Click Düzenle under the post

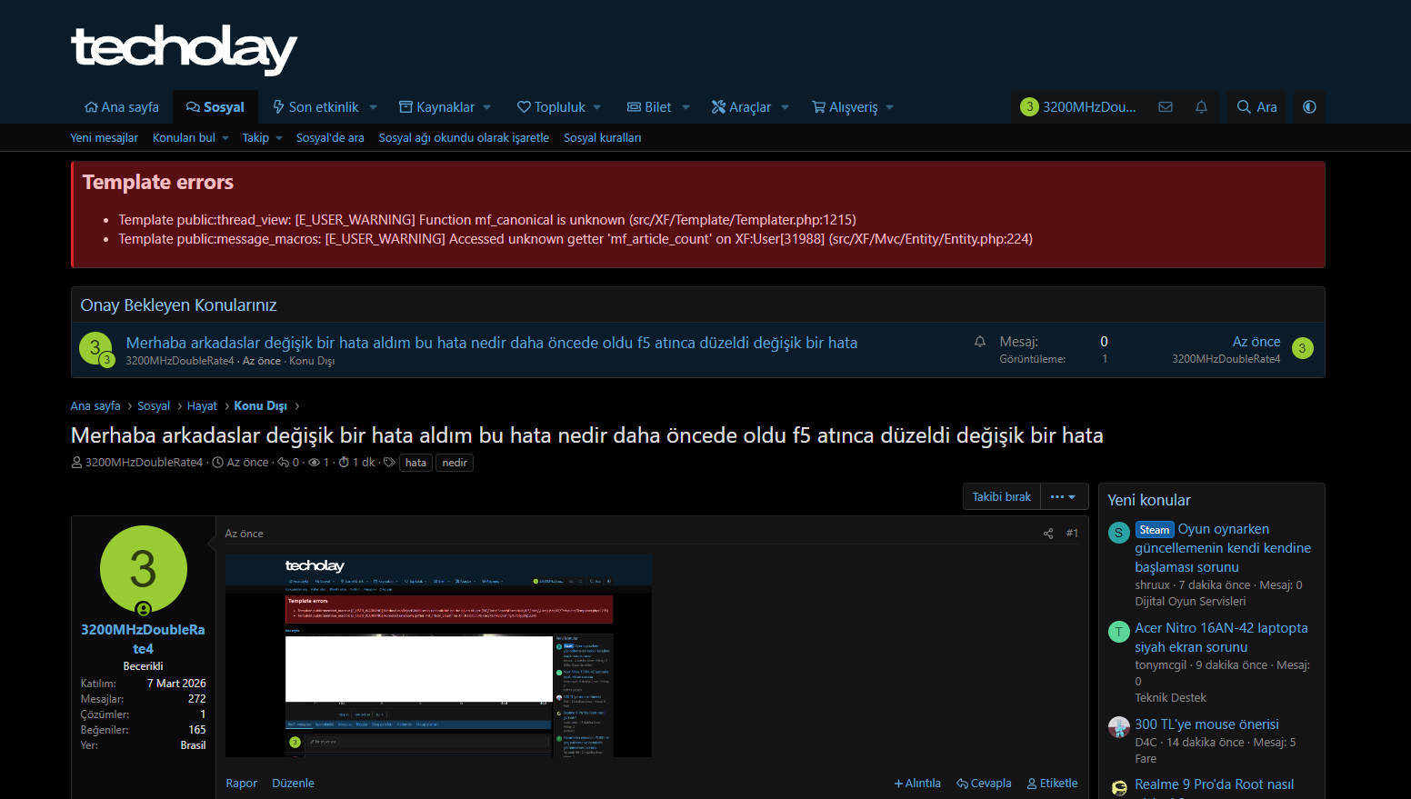click(293, 784)
